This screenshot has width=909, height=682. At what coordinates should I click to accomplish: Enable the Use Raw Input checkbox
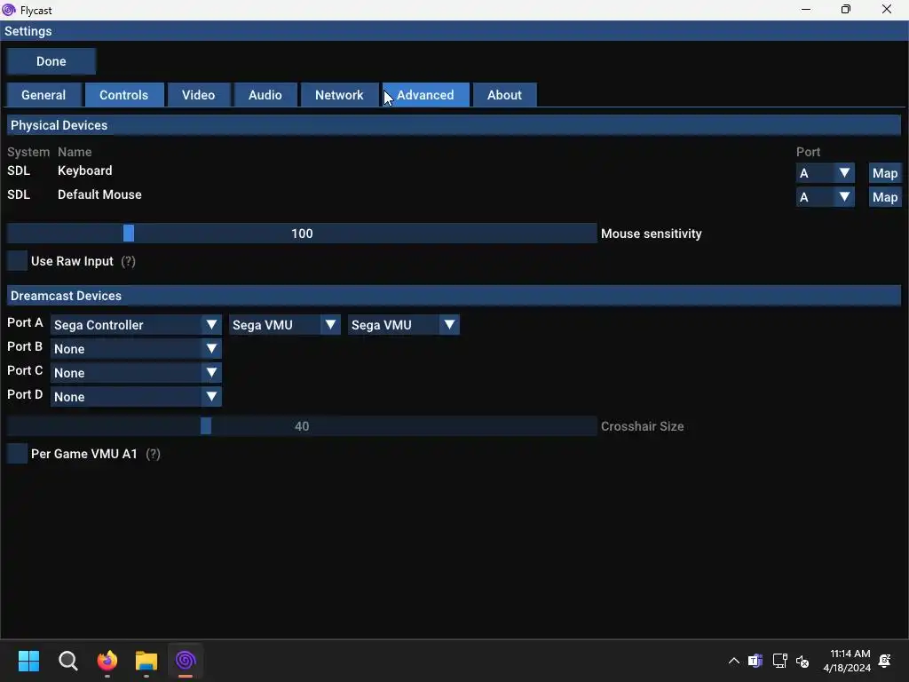[18, 261]
